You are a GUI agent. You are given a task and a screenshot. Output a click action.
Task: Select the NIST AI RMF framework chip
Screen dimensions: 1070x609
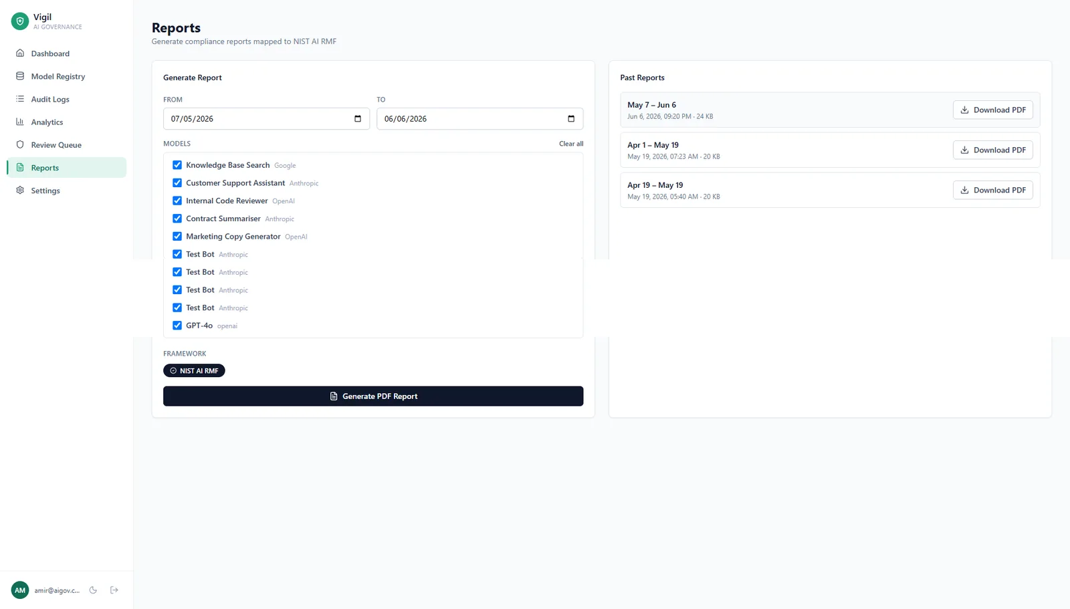pos(194,371)
